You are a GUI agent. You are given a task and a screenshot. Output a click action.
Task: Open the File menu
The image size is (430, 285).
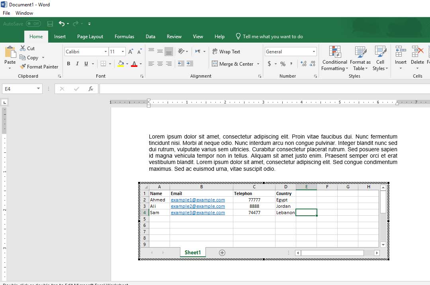(x=6, y=13)
